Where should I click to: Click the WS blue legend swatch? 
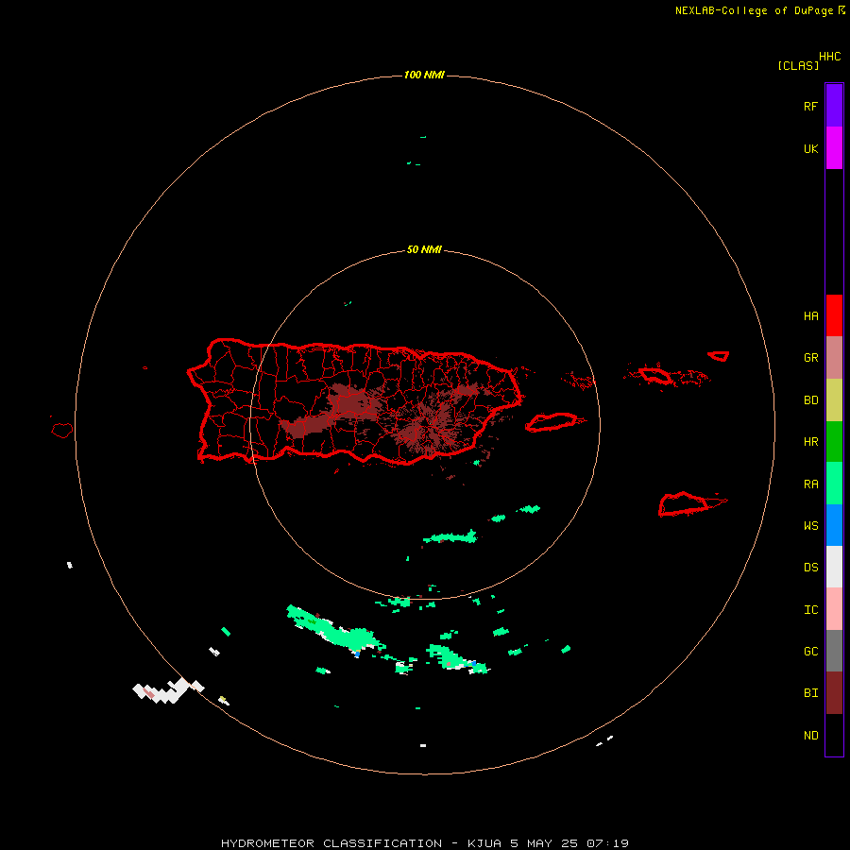coord(834,525)
